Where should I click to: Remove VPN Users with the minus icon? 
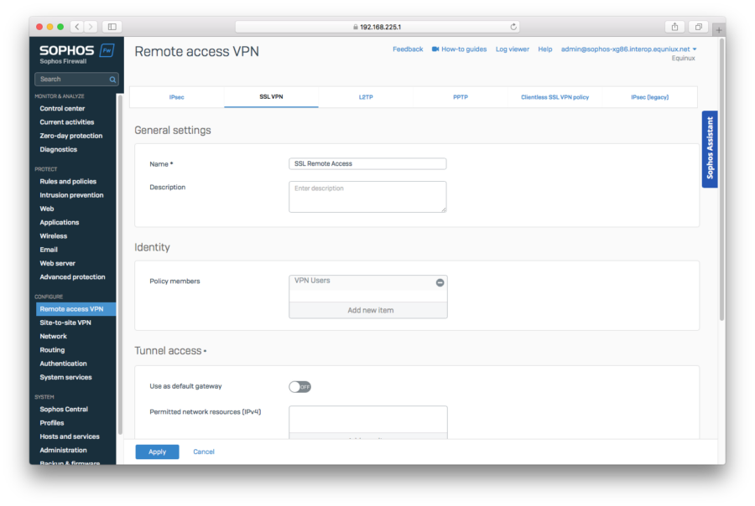[440, 283]
